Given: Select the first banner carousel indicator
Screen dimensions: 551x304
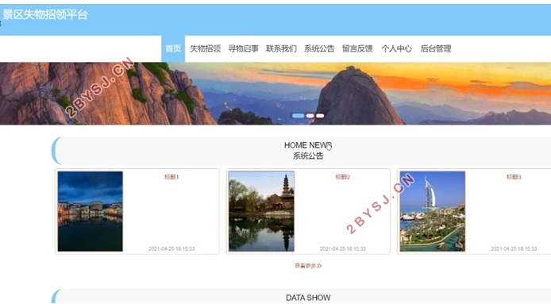Looking at the screenshot, I should tap(298, 116).
